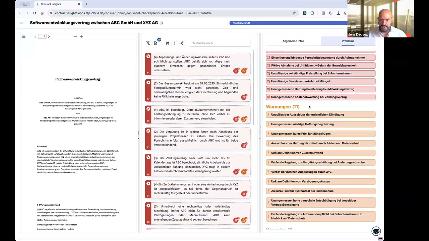Viewport: 429px width, 241px height.
Task: Open the browser extensions puzzle icon
Action: point(312,13)
